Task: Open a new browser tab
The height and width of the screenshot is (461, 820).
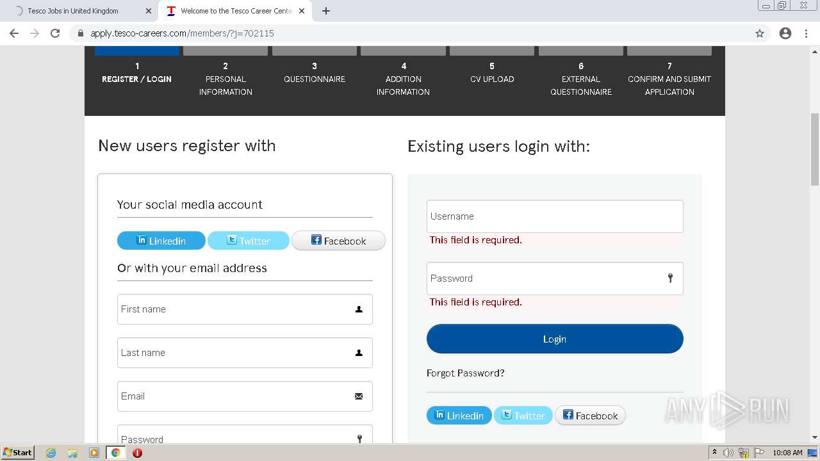Action: 326,11
